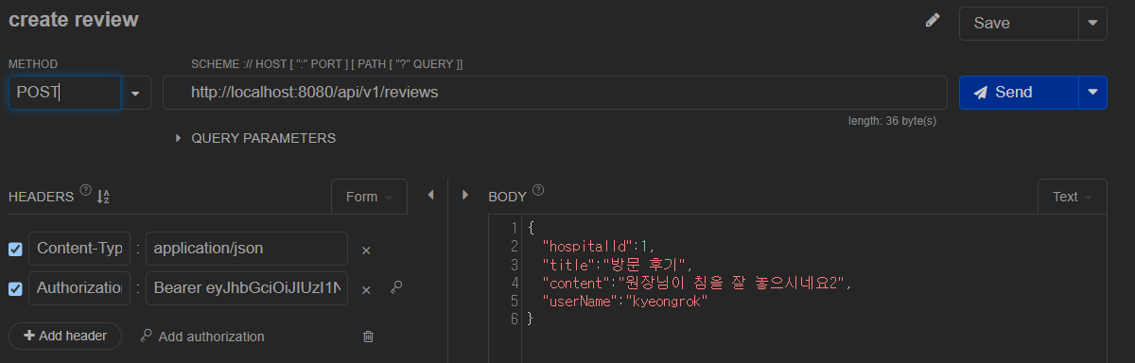Edit the Authorization header name field
1135x363 pixels.
(79, 288)
